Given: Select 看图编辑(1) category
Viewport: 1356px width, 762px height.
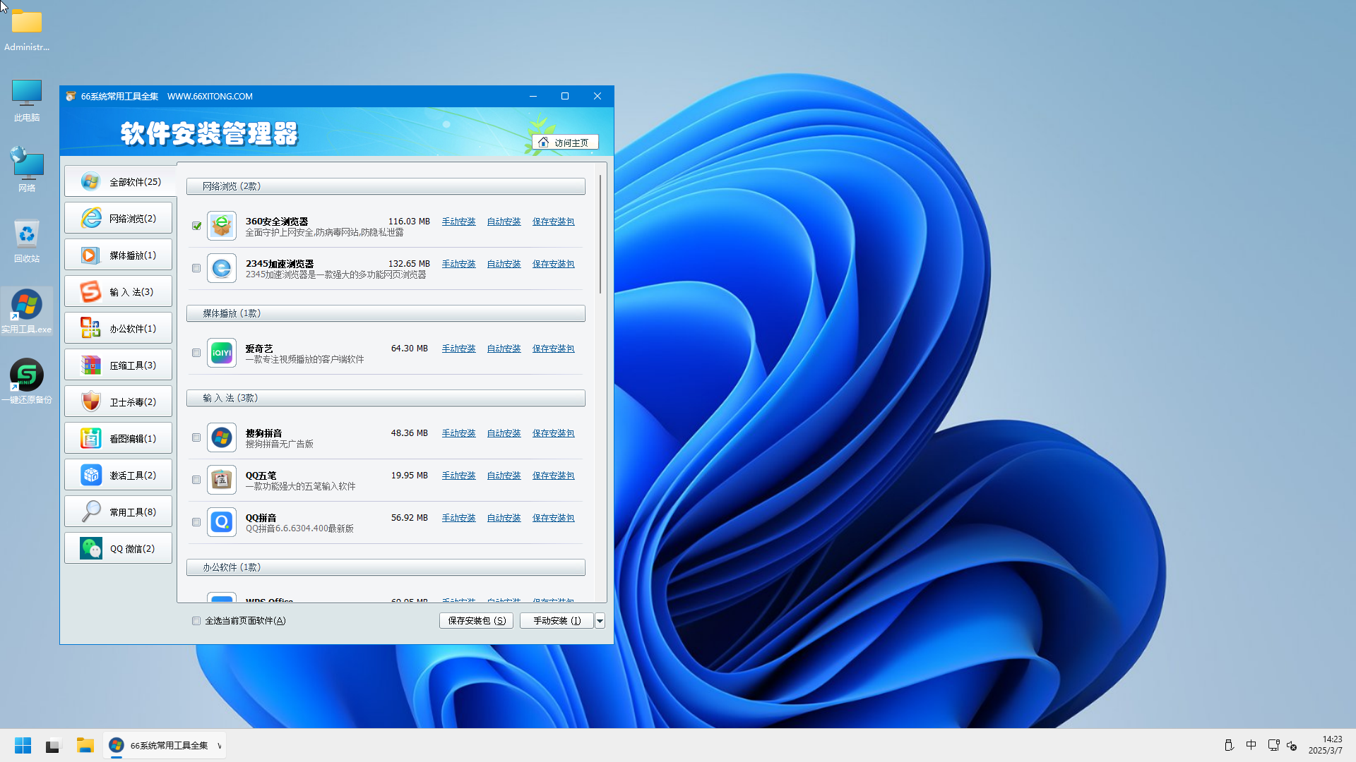Looking at the screenshot, I should pyautogui.click(x=118, y=438).
